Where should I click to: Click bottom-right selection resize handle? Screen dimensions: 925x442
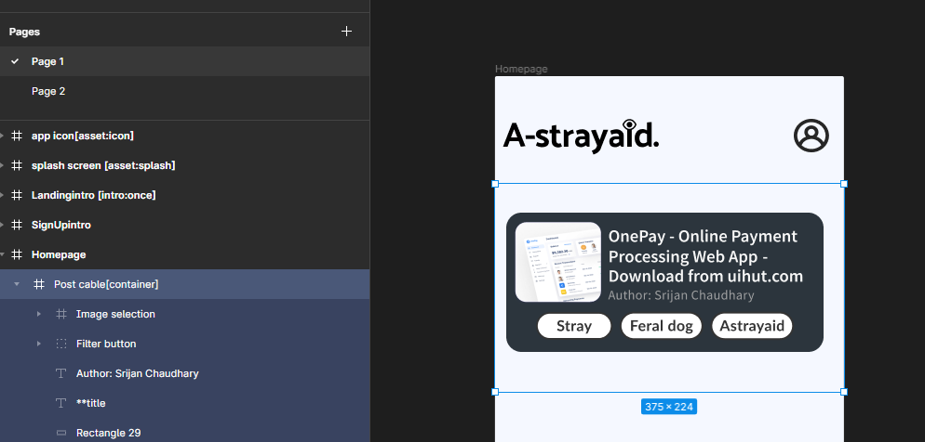tap(844, 392)
